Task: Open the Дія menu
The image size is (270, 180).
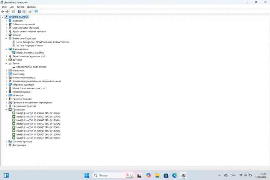Action: point(12,7)
